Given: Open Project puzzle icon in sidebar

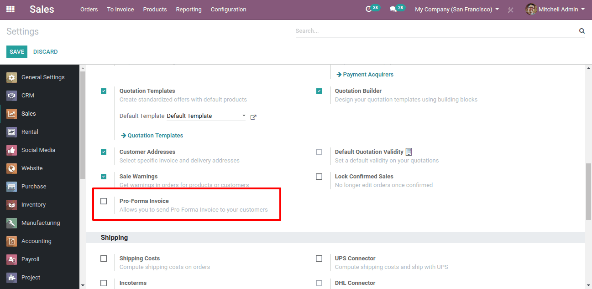Looking at the screenshot, I should (x=12, y=278).
